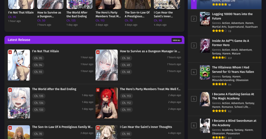
Task: Select Mature genre under Inside An Ad**t Game
Action: 236,53
